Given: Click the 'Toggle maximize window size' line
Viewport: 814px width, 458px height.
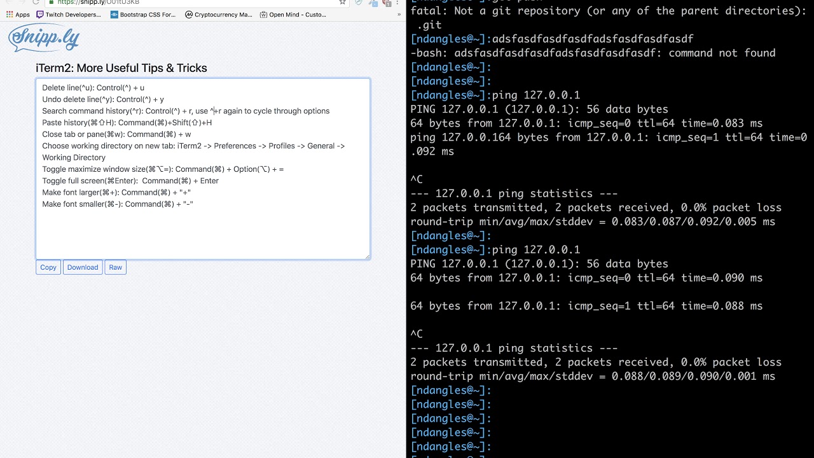Looking at the screenshot, I should pyautogui.click(x=163, y=169).
